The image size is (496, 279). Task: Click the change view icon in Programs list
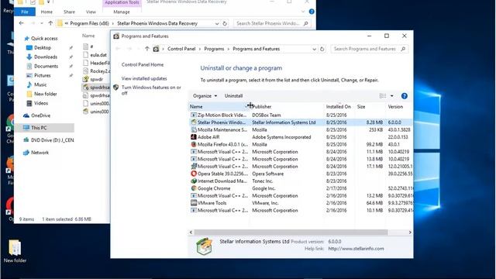click(x=383, y=96)
